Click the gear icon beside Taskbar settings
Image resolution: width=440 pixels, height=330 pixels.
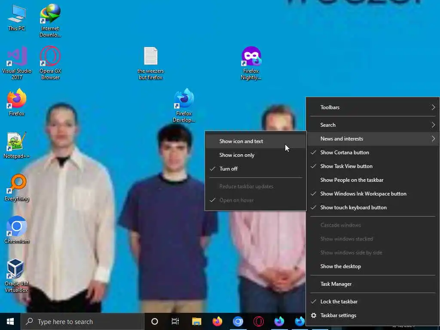click(314, 315)
